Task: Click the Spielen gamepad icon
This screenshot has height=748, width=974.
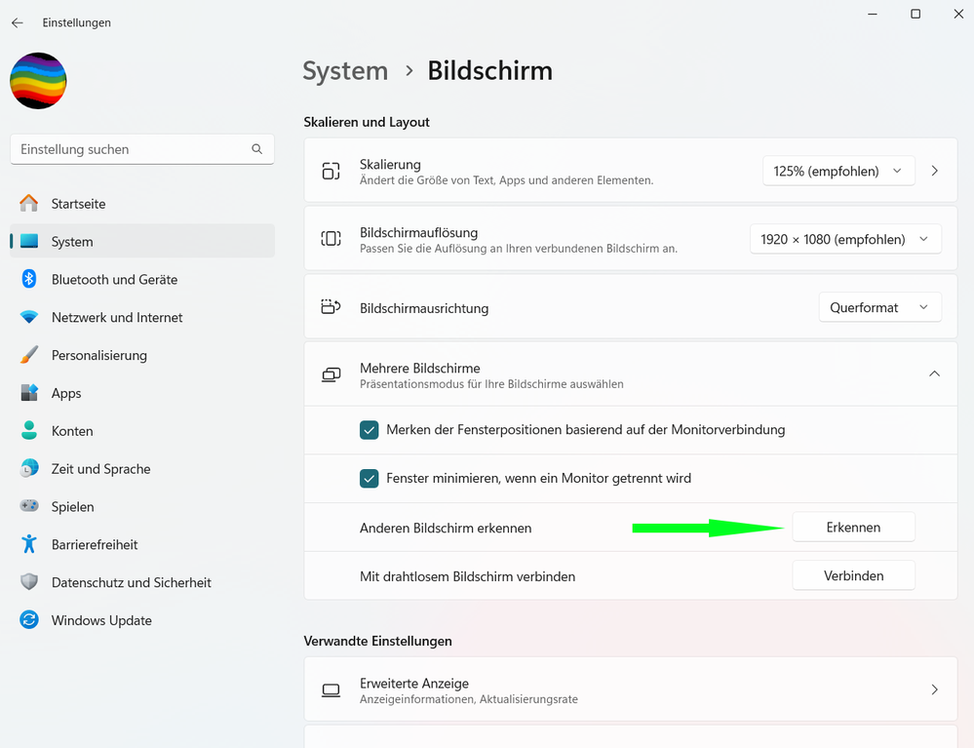Action: point(29,506)
